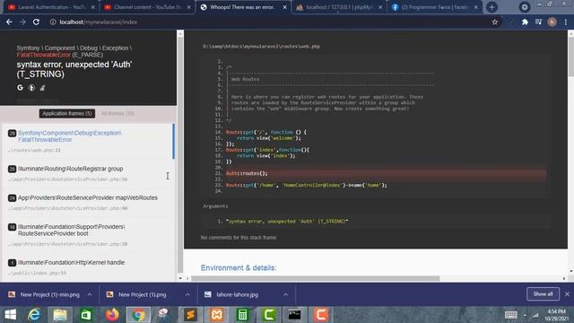Select the Http Kernel handle frame

click(88, 267)
